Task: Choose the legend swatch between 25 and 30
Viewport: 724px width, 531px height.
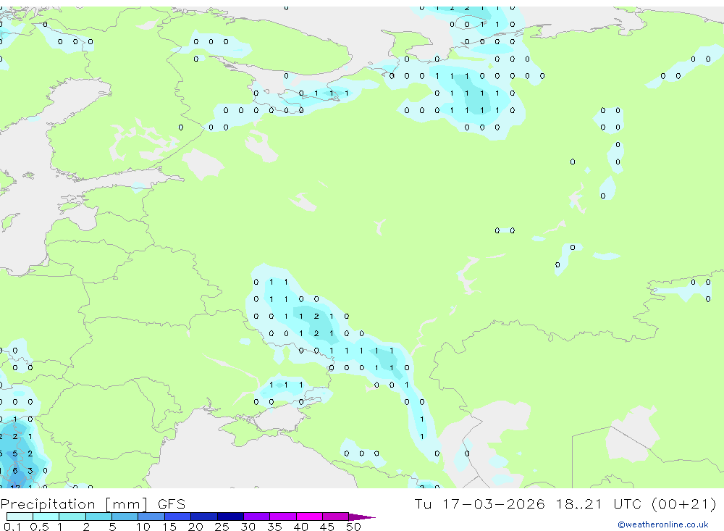Action: (230, 517)
